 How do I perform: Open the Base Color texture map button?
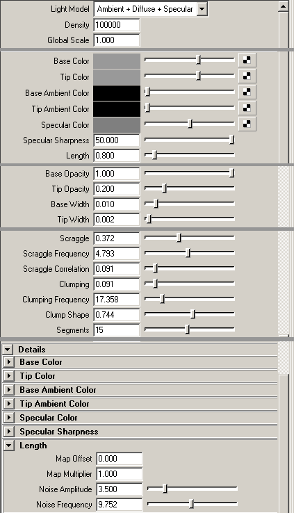[x=247, y=60]
